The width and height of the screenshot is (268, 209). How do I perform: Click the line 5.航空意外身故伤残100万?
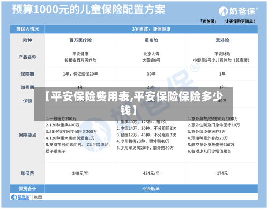click(x=211, y=145)
